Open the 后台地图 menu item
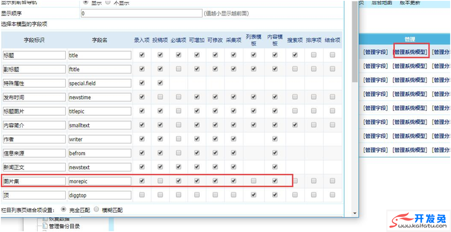 tap(381, 3)
